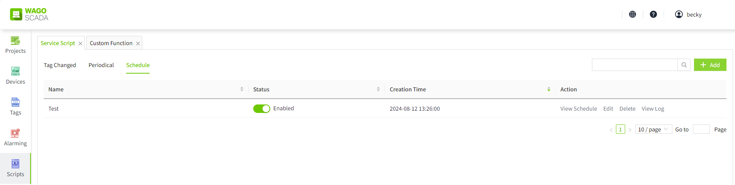
Task: Sort by Creation Time column arrows
Action: (549, 89)
